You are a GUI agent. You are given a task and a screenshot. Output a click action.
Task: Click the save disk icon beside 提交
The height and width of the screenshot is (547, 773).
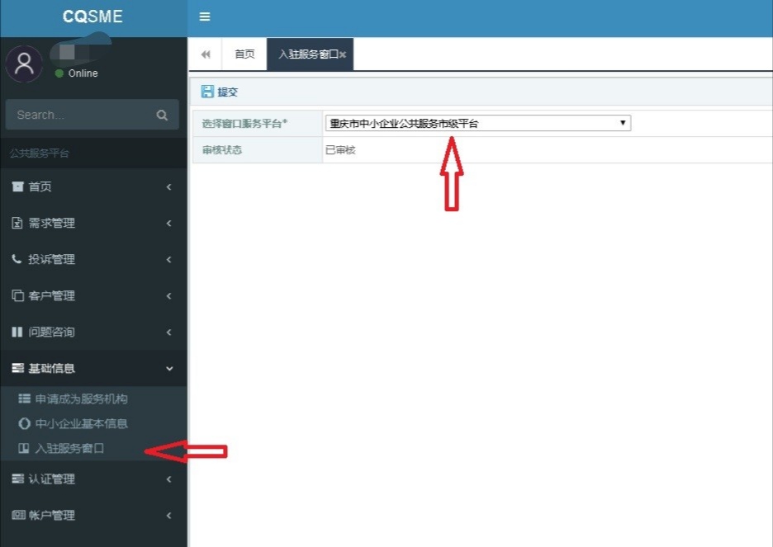207,92
